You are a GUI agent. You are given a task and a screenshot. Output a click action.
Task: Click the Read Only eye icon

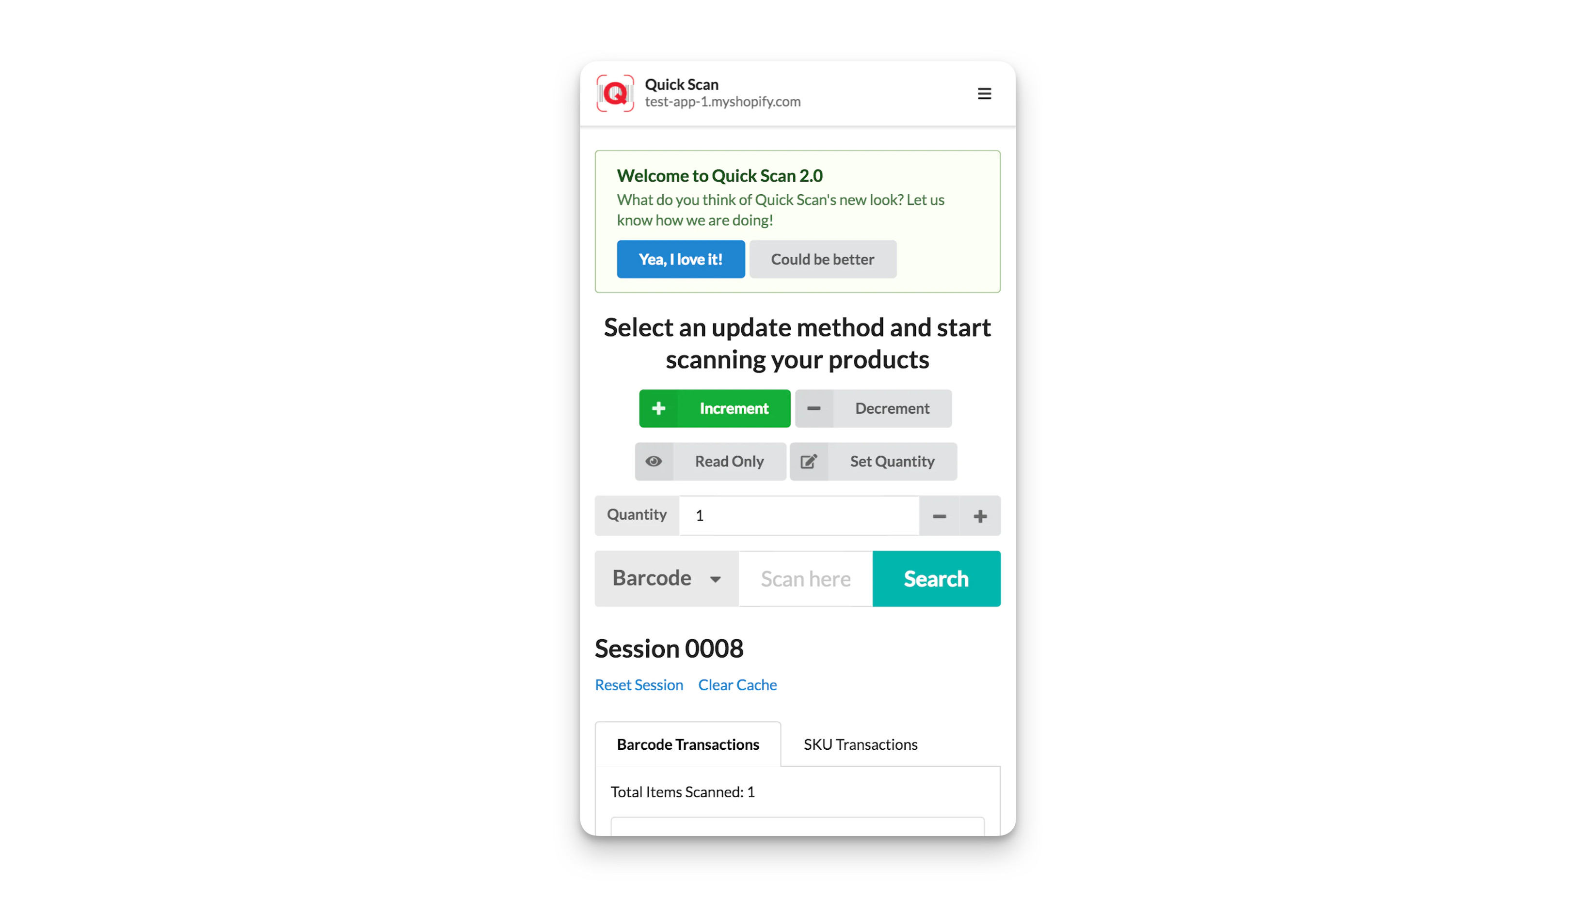point(654,461)
